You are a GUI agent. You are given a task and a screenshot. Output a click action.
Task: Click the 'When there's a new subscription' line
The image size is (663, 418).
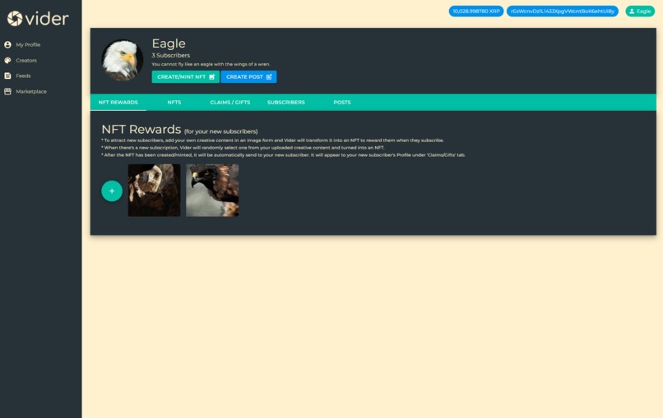coord(243,148)
